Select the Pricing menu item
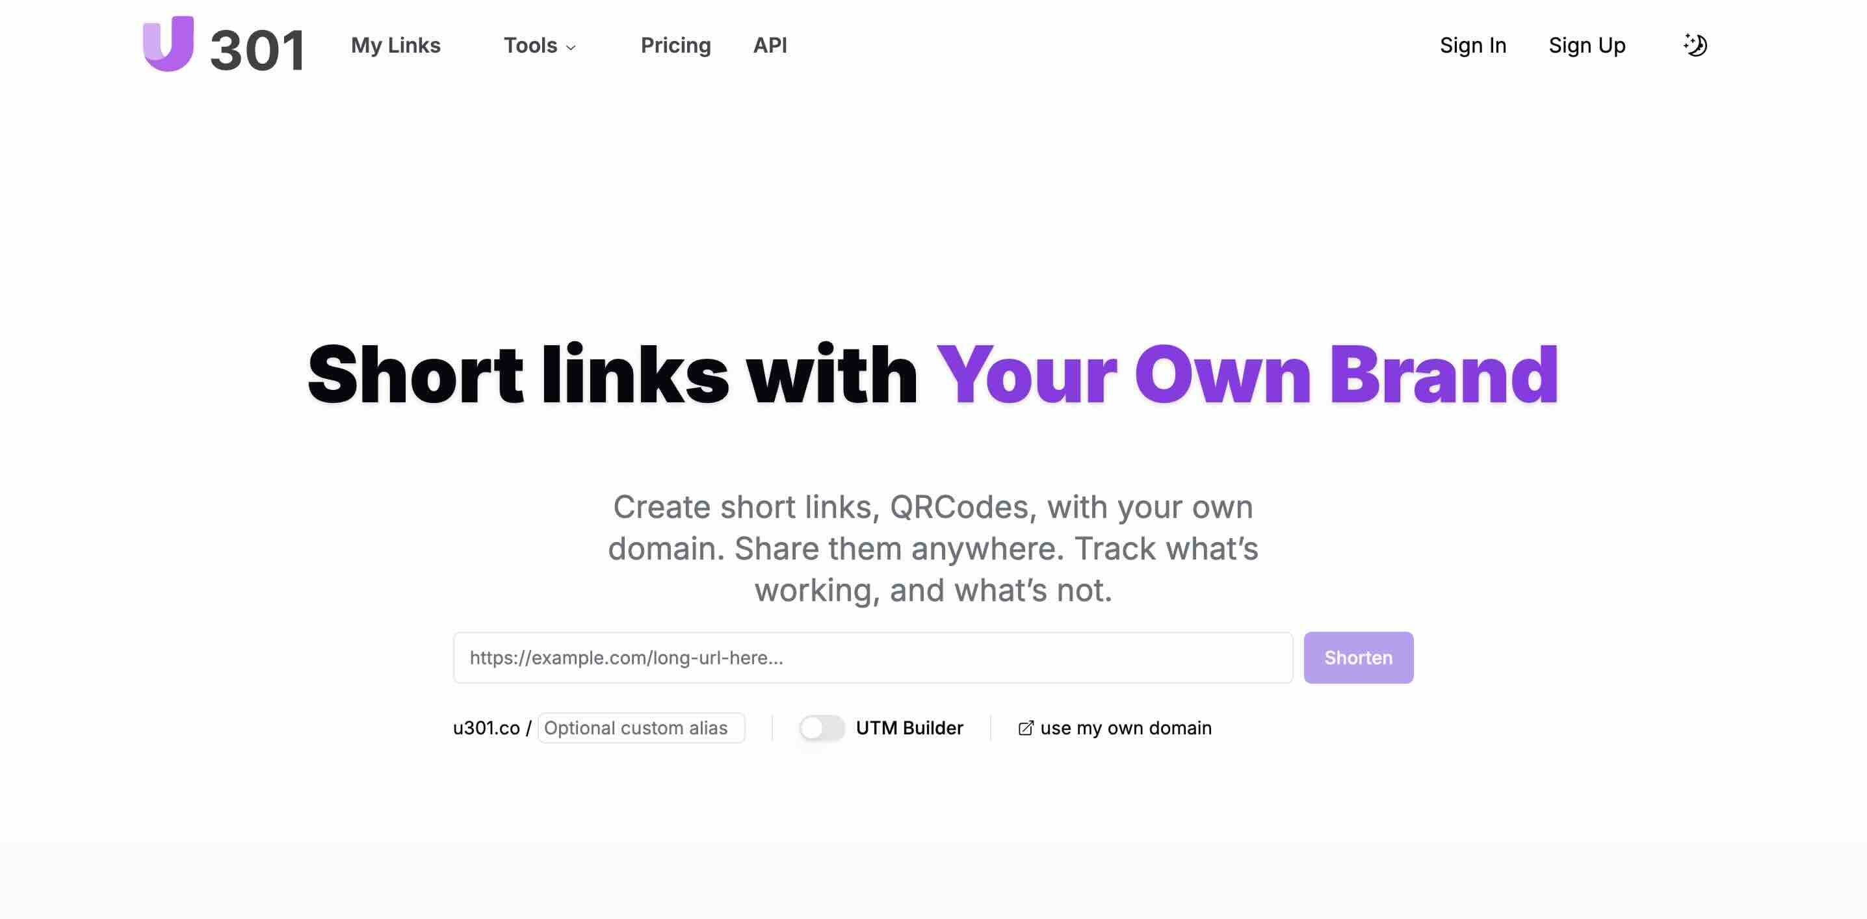 coord(675,45)
